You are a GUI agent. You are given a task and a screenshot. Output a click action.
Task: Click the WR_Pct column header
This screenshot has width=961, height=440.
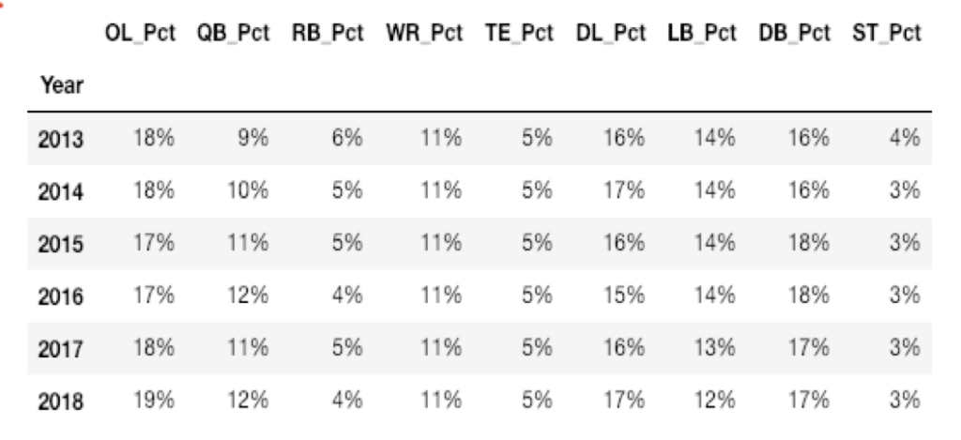coord(424,34)
